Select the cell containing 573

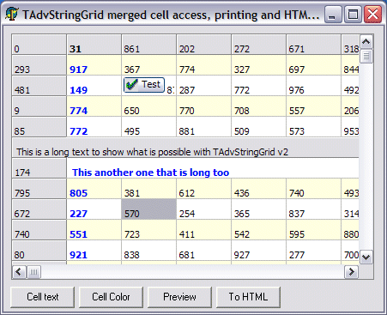click(x=314, y=127)
